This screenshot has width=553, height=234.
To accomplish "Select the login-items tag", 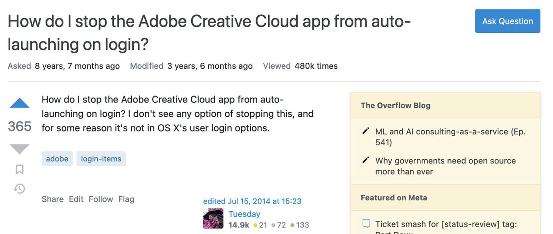I will pos(101,159).
